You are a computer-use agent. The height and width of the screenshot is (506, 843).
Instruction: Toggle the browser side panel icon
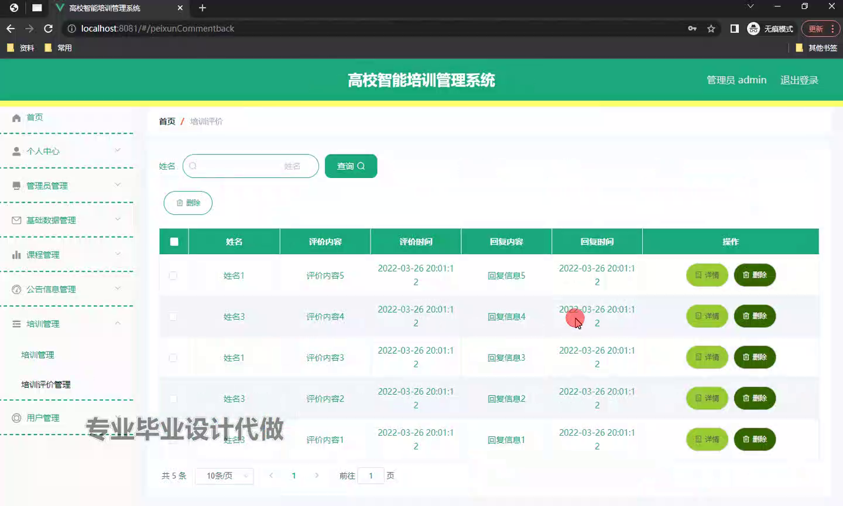734,28
